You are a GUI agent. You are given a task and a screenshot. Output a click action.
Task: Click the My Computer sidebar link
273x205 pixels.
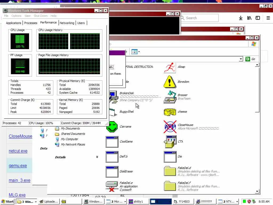[x=70, y=139]
